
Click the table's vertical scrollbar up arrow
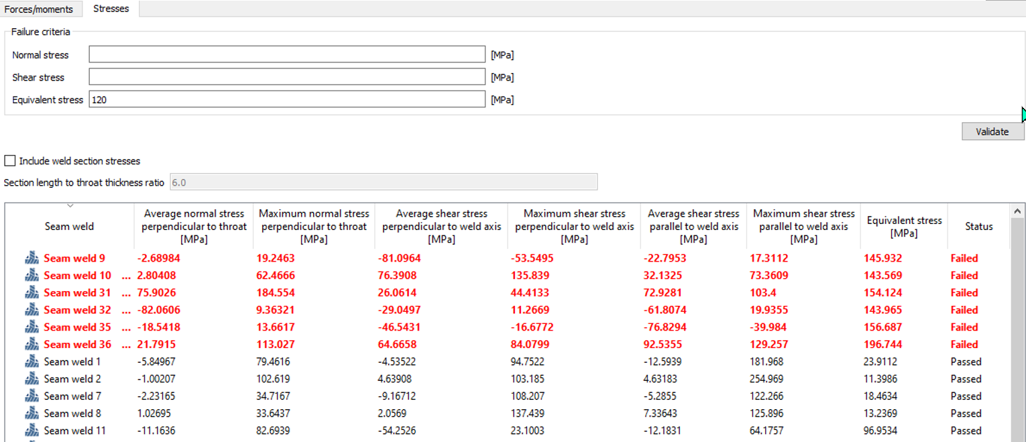click(x=1018, y=211)
